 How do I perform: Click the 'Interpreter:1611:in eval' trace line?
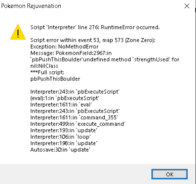click(61, 105)
